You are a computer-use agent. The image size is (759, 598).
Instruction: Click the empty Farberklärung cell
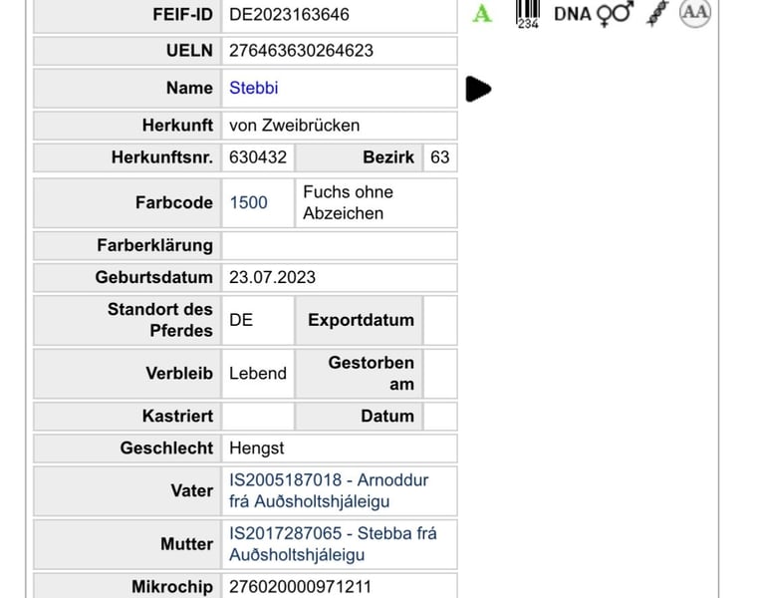(339, 245)
